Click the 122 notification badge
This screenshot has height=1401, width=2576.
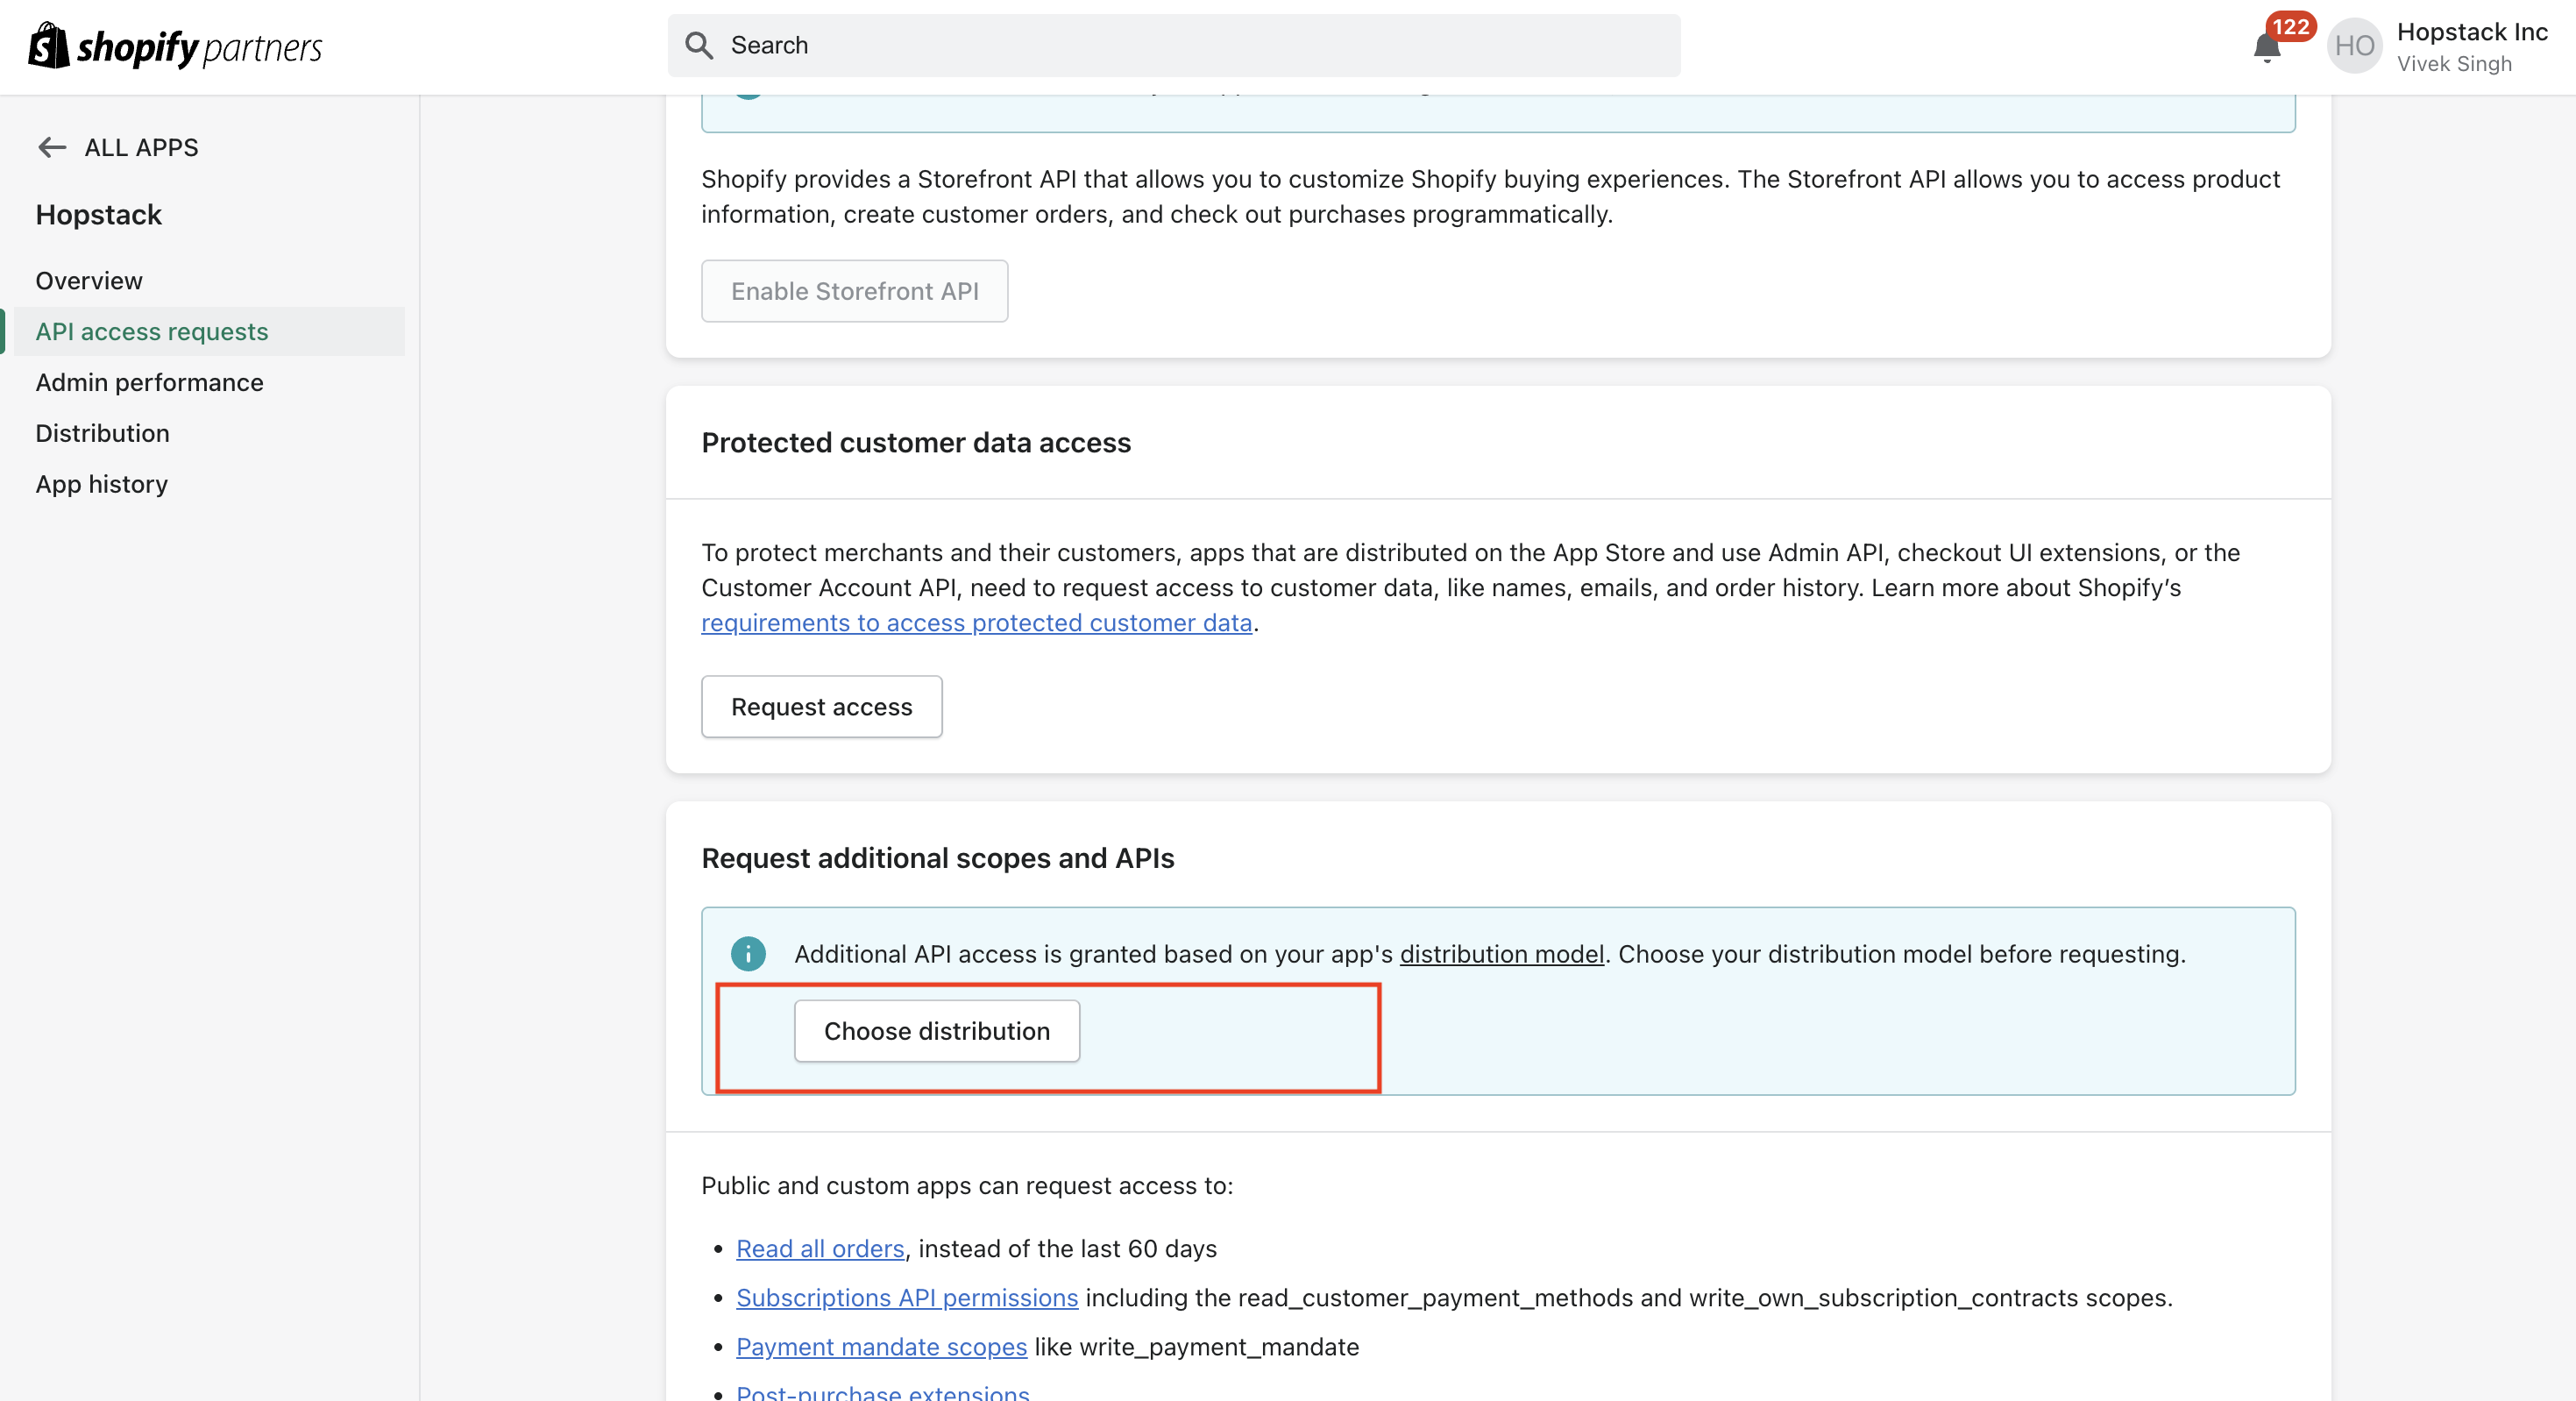[2290, 26]
